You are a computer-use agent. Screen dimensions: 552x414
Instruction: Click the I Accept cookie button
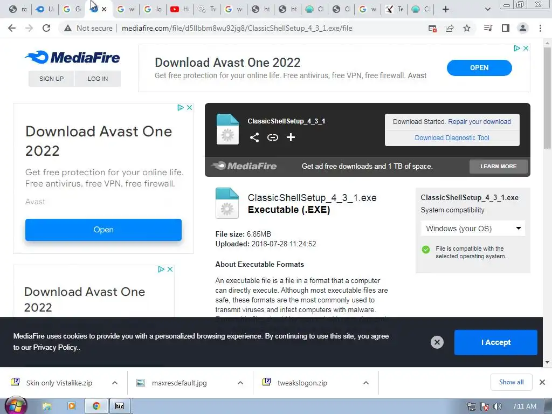[496, 342]
